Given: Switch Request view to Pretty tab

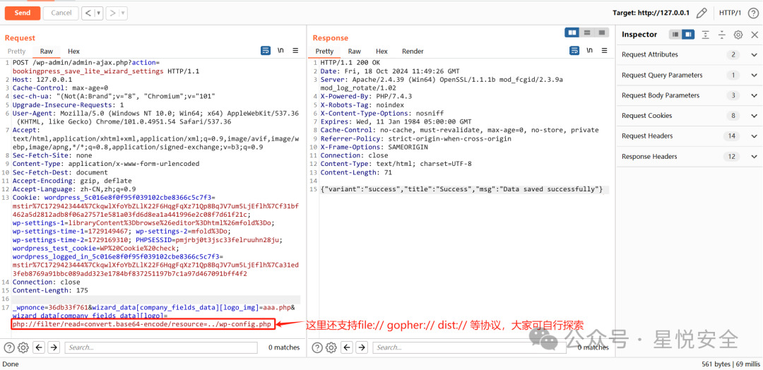Looking at the screenshot, I should click(16, 51).
